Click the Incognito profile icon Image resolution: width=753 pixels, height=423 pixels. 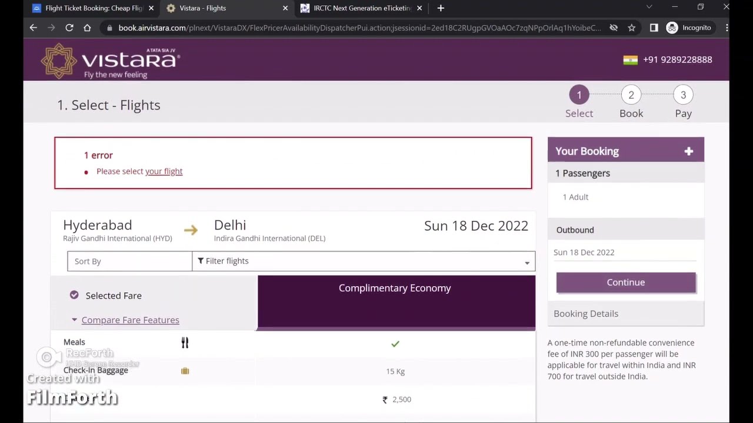click(x=672, y=28)
